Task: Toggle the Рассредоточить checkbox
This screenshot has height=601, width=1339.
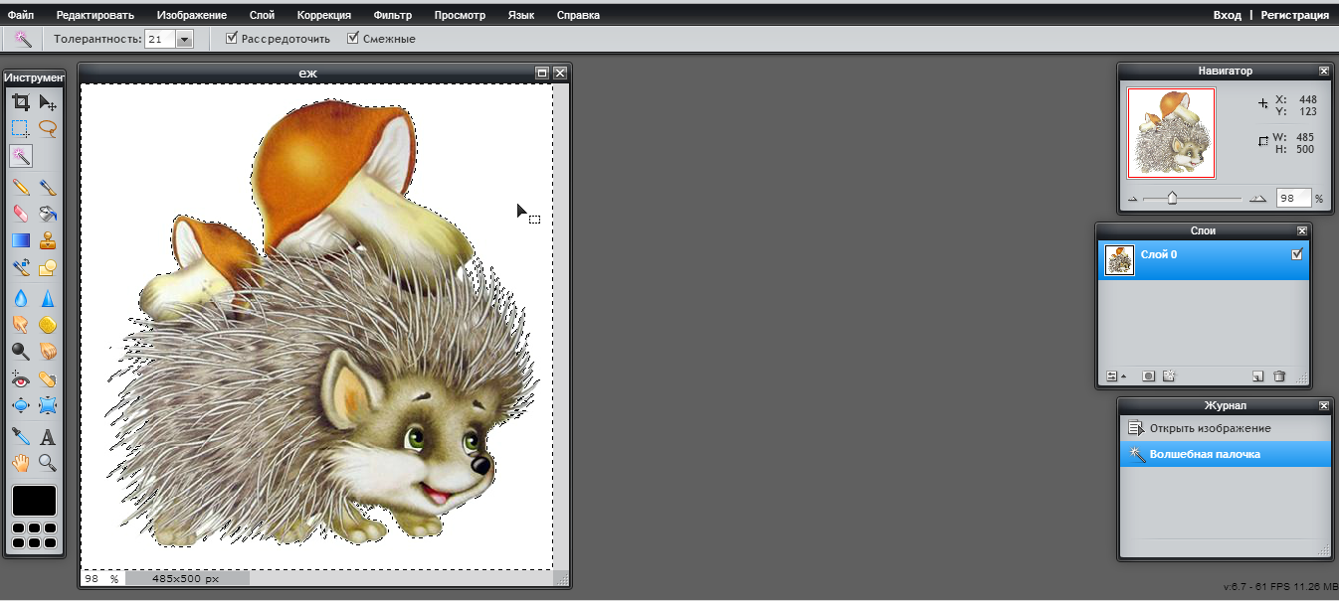Action: click(232, 38)
